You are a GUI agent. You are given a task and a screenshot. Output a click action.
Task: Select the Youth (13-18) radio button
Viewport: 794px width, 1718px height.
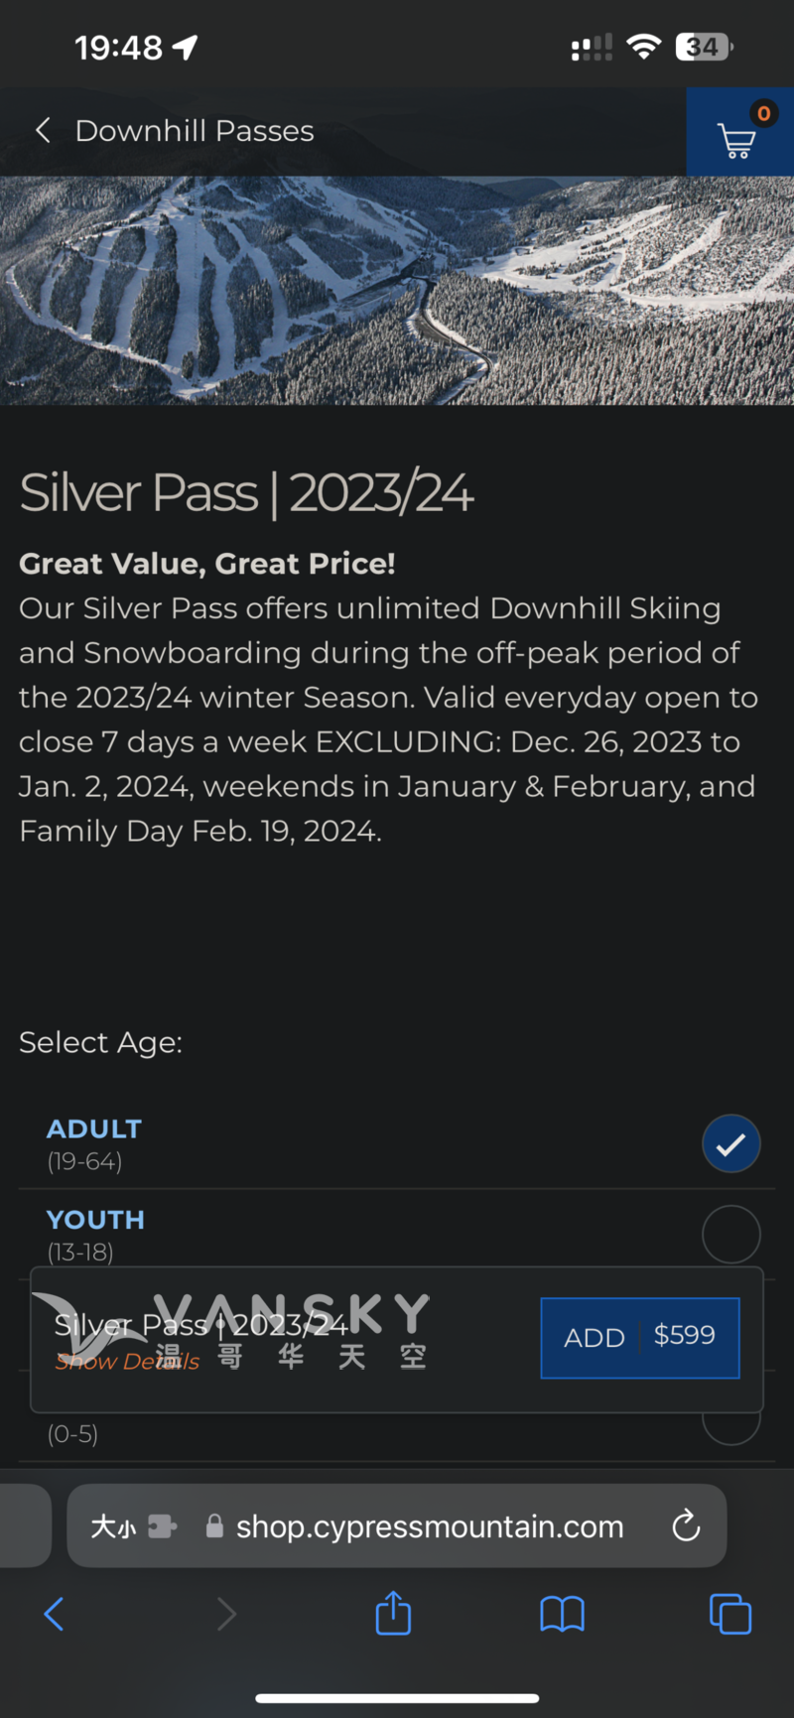[x=731, y=1234]
